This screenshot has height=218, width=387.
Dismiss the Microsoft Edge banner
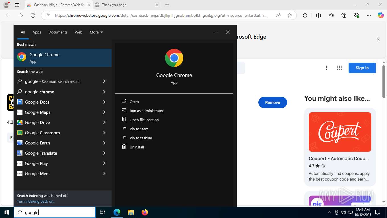click(378, 39)
